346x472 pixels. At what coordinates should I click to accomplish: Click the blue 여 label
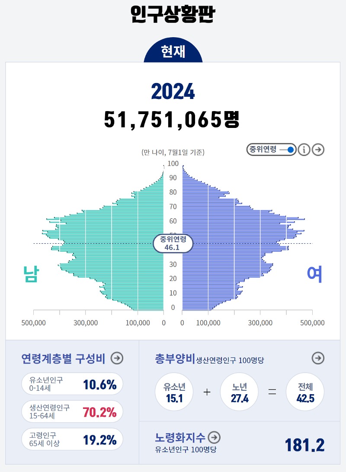coord(314,274)
